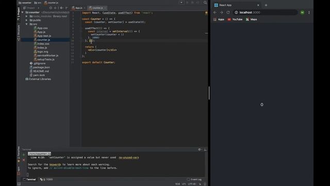Click the Debug button in the IDE toolbar

pos(192,3)
